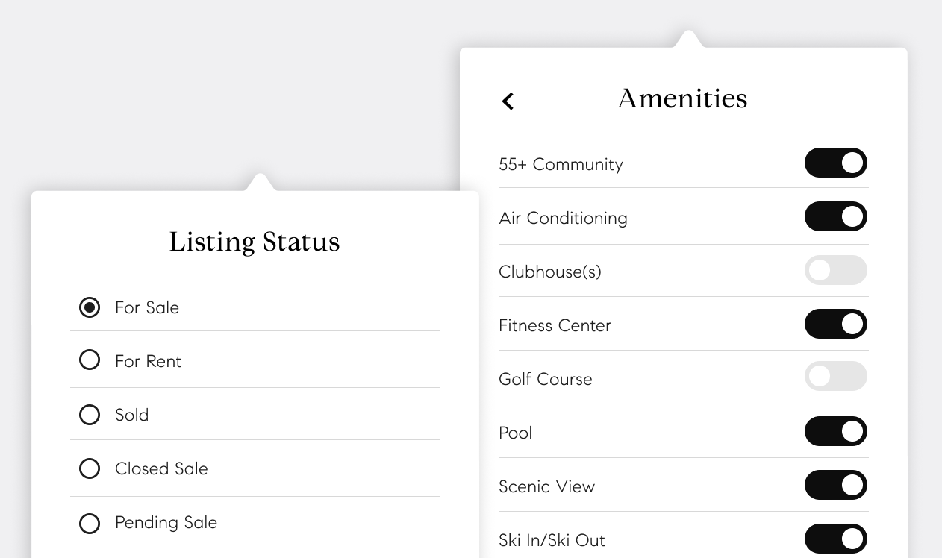Click the Pending Sale label text
942x558 pixels.
(166, 522)
